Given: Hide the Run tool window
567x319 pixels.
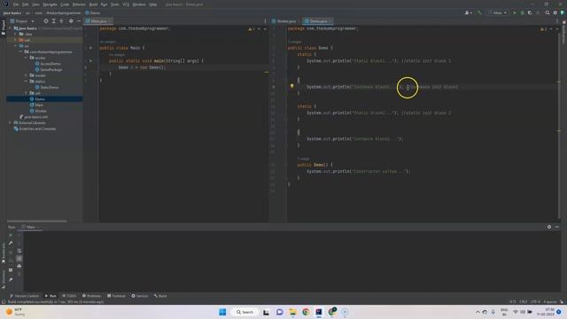Looking at the screenshot, I should (557, 227).
